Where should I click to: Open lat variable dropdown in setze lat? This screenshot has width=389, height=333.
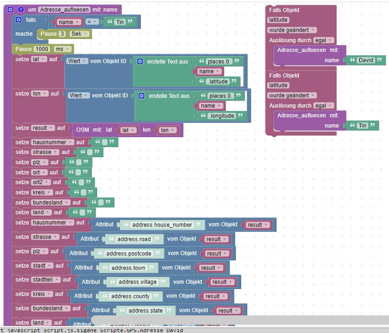tap(39, 59)
